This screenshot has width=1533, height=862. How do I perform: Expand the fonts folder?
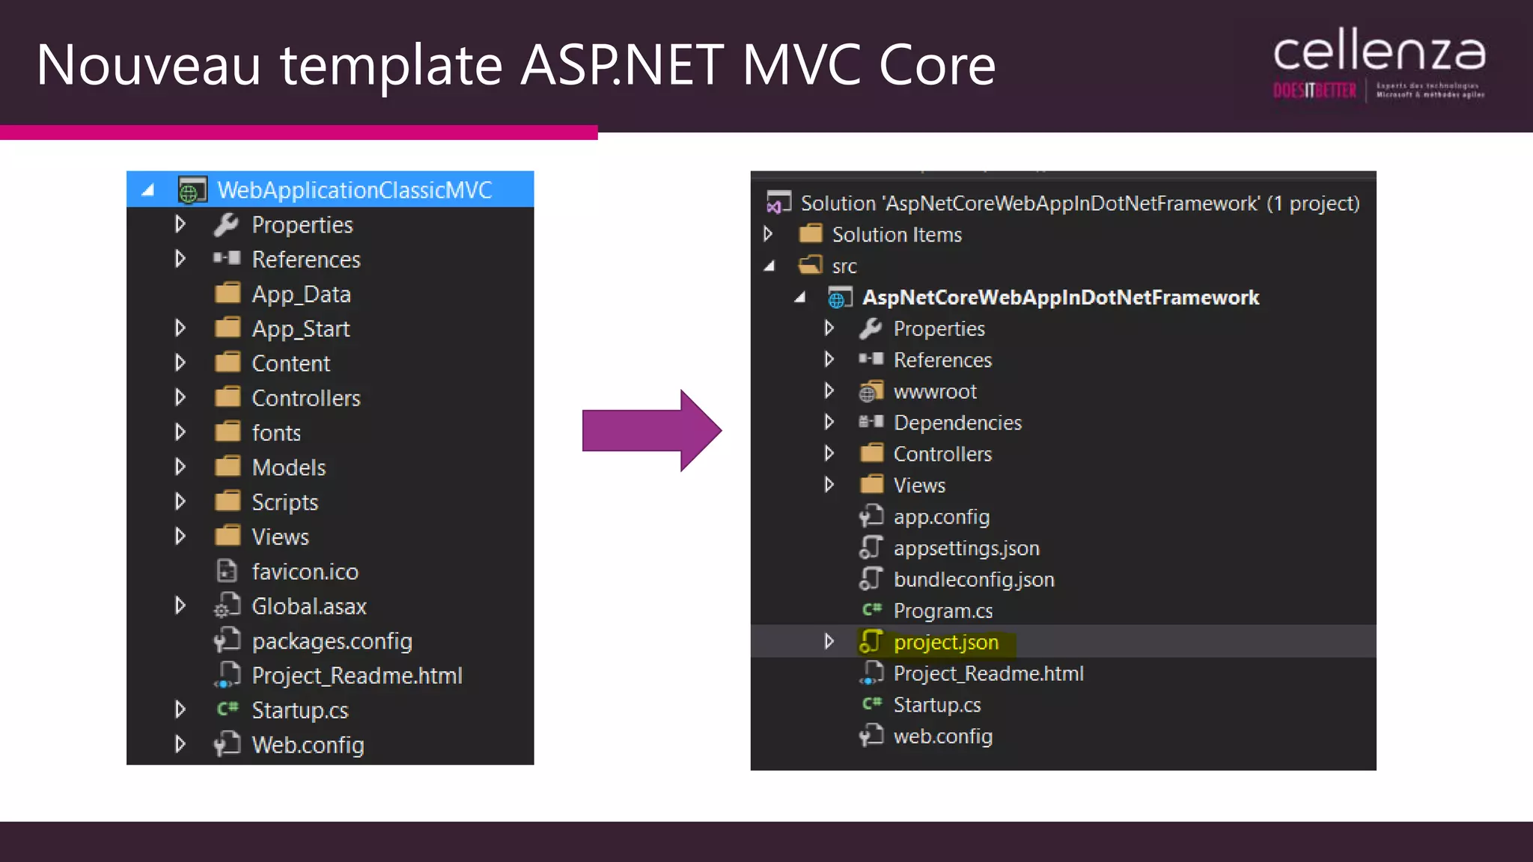point(180,431)
